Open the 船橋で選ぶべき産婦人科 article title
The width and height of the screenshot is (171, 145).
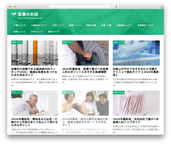(85, 71)
